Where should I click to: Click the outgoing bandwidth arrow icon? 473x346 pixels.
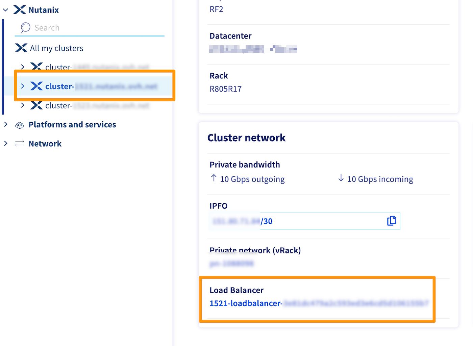point(214,178)
